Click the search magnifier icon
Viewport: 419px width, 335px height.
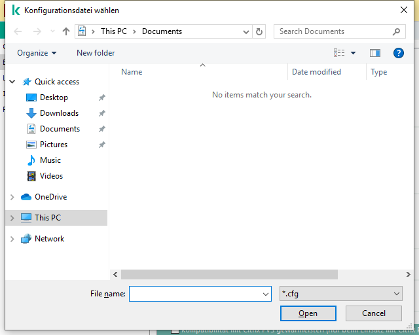coord(396,31)
